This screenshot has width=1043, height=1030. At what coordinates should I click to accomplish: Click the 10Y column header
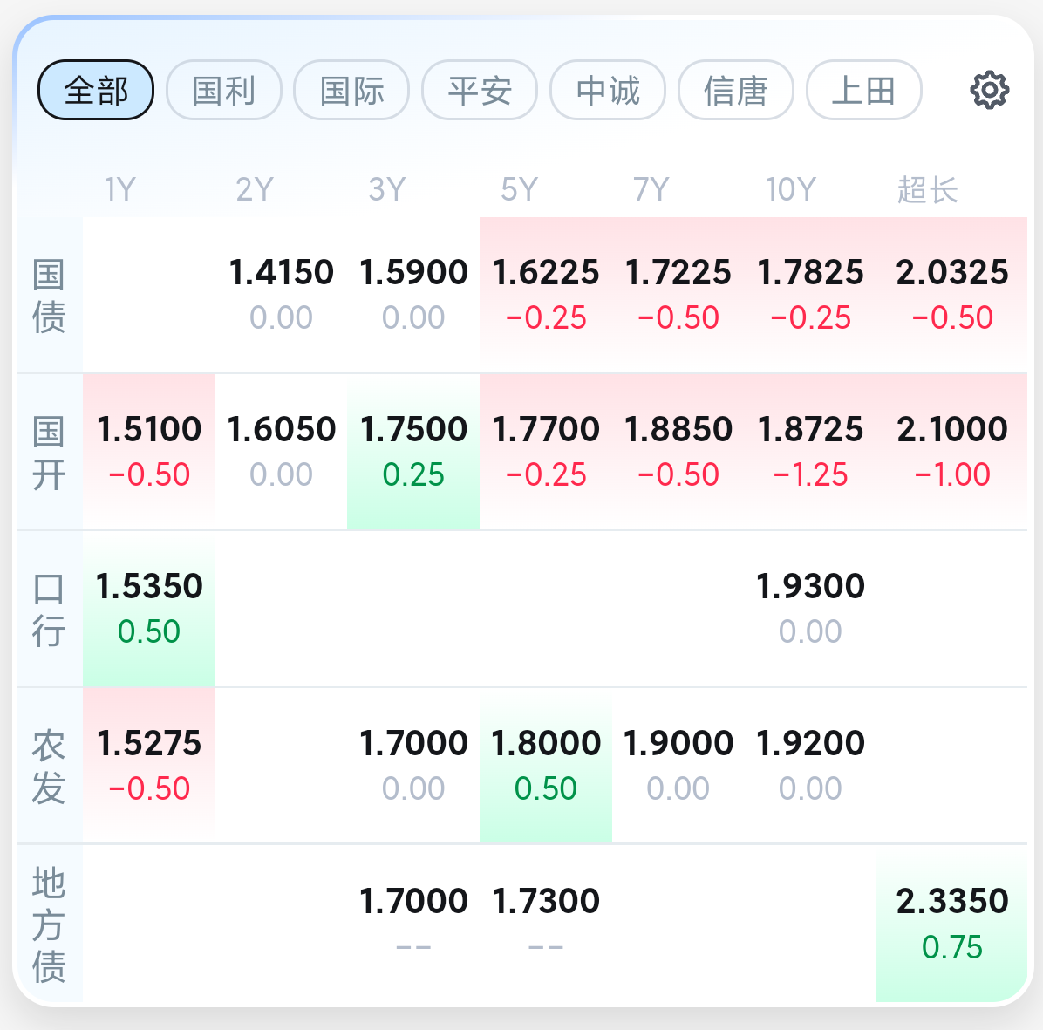coord(790,189)
